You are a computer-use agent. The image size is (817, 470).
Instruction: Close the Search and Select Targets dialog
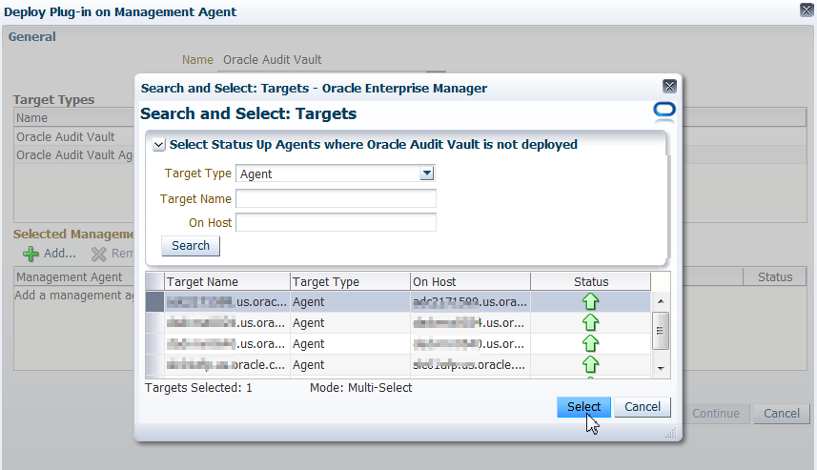click(669, 86)
